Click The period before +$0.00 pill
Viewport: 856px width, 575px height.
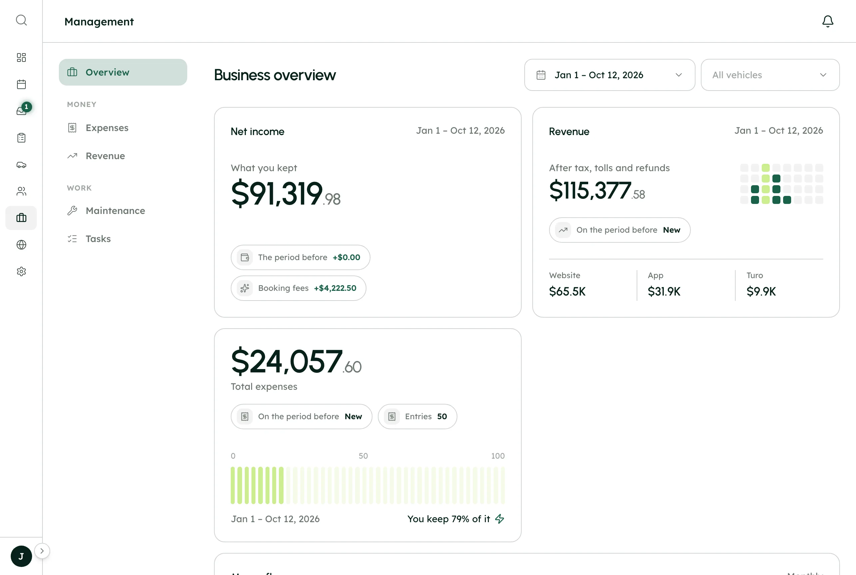click(300, 257)
